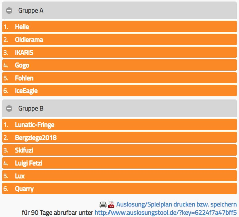Collapse the Gruppe A section
The image size is (239, 217).
click(x=9, y=11)
